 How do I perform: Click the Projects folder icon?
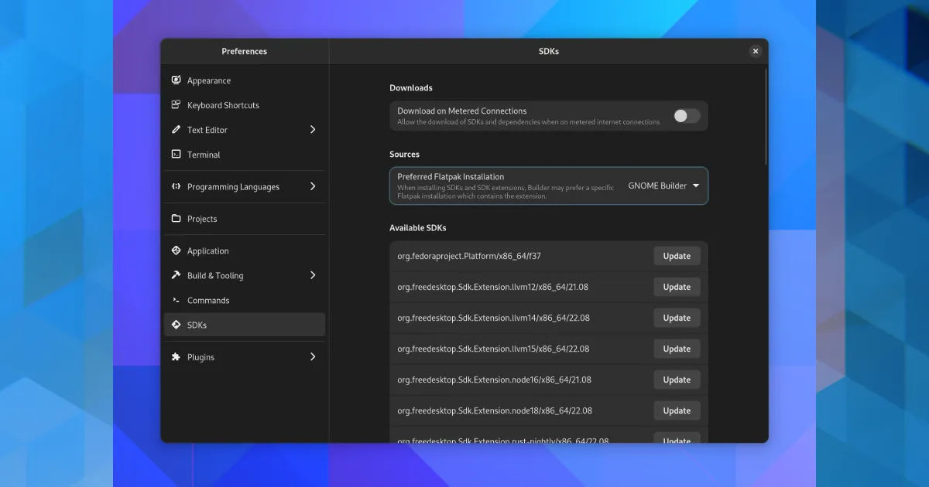point(177,219)
